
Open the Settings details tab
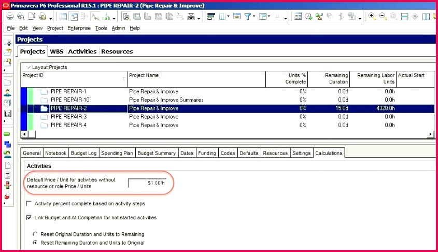[301, 153]
